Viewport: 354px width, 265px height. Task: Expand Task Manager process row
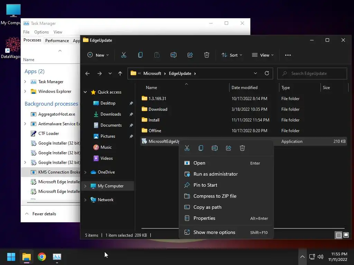tap(25, 82)
